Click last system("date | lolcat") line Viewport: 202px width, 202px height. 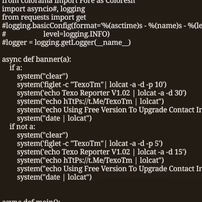pyautogui.click(x=55, y=177)
